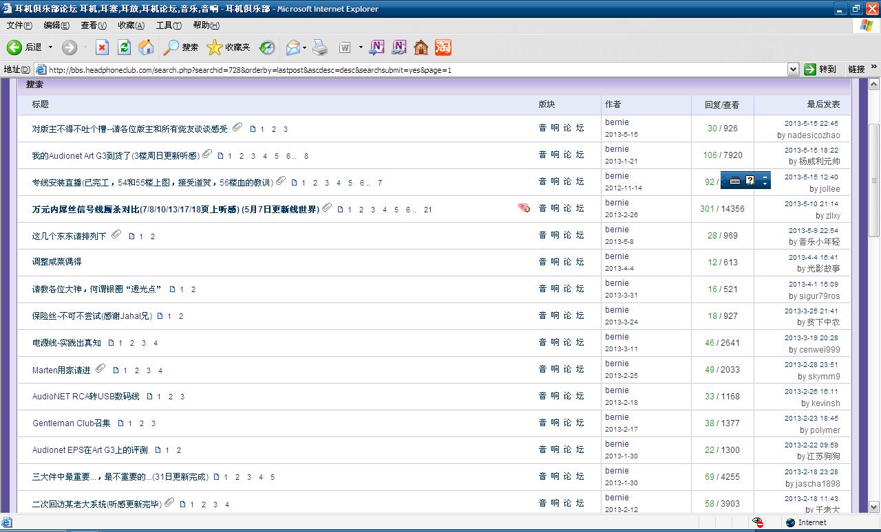Open thread 调整咸菜偶得

click(x=57, y=262)
